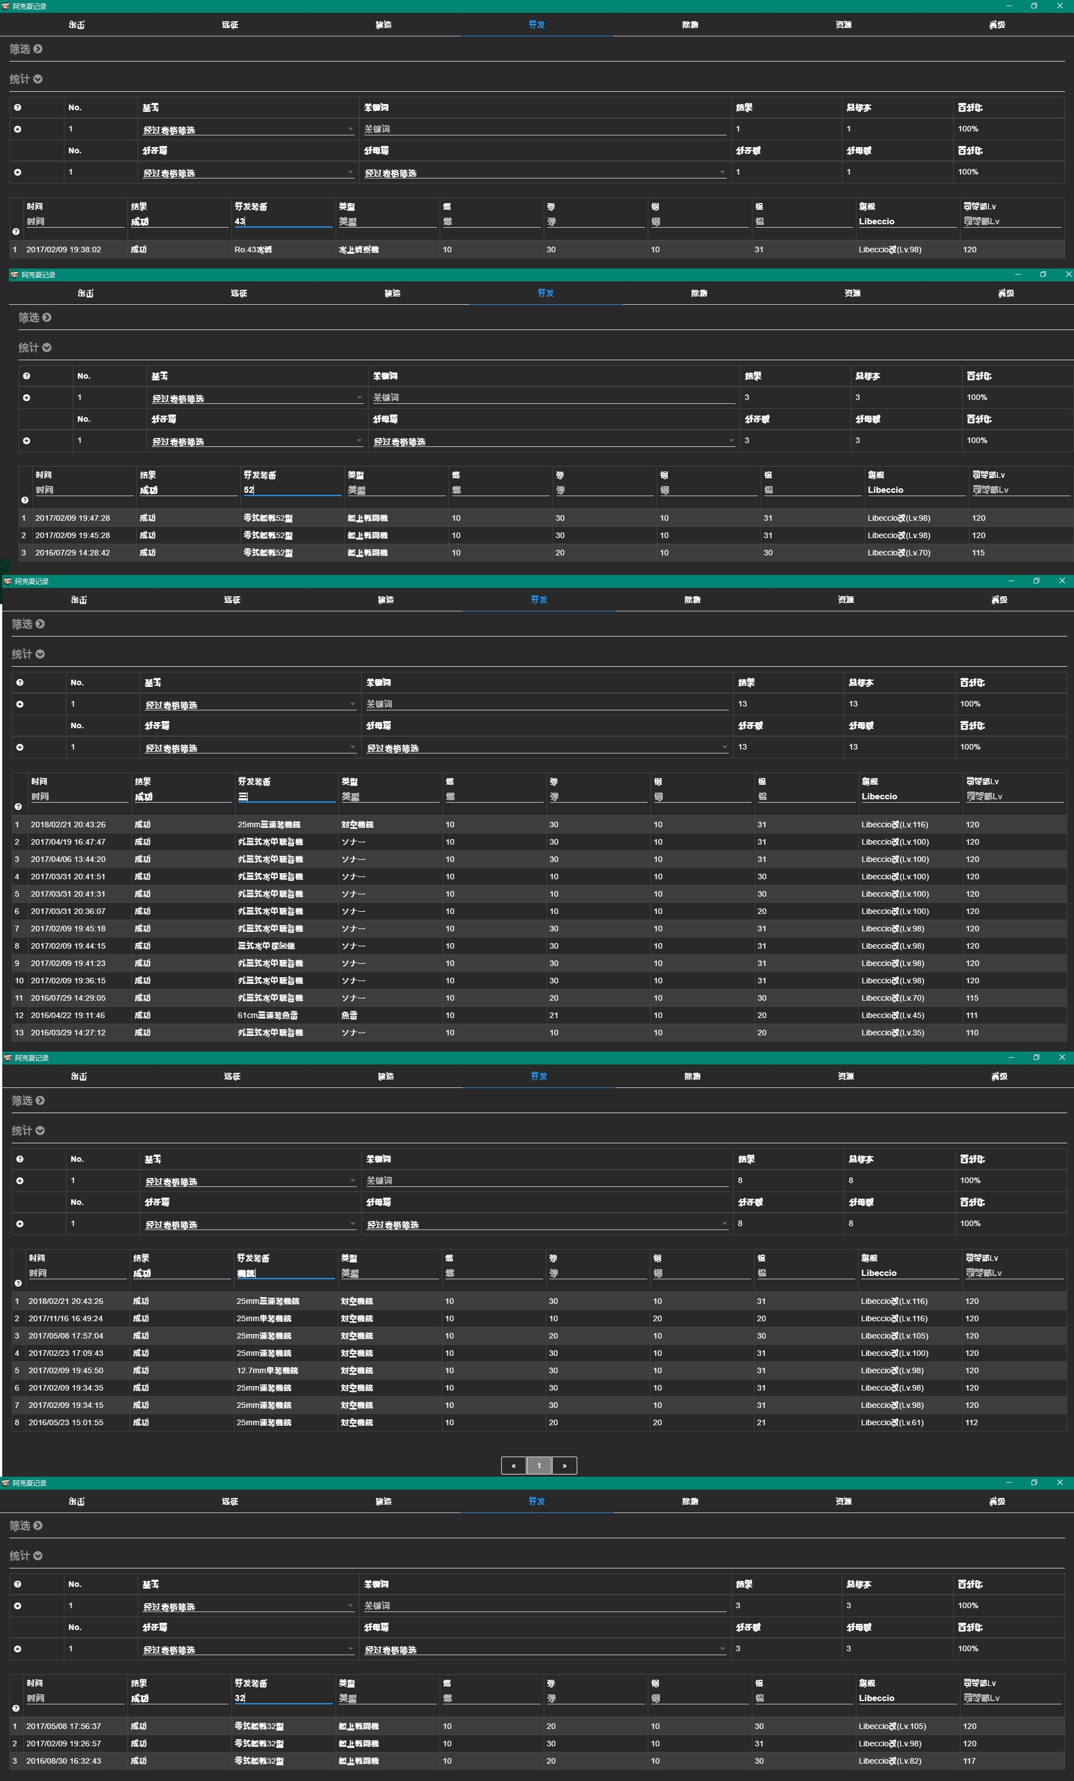Click the app logo icon in the topmost title bar
Image resolution: width=1074 pixels, height=1781 pixels.
point(6,6)
